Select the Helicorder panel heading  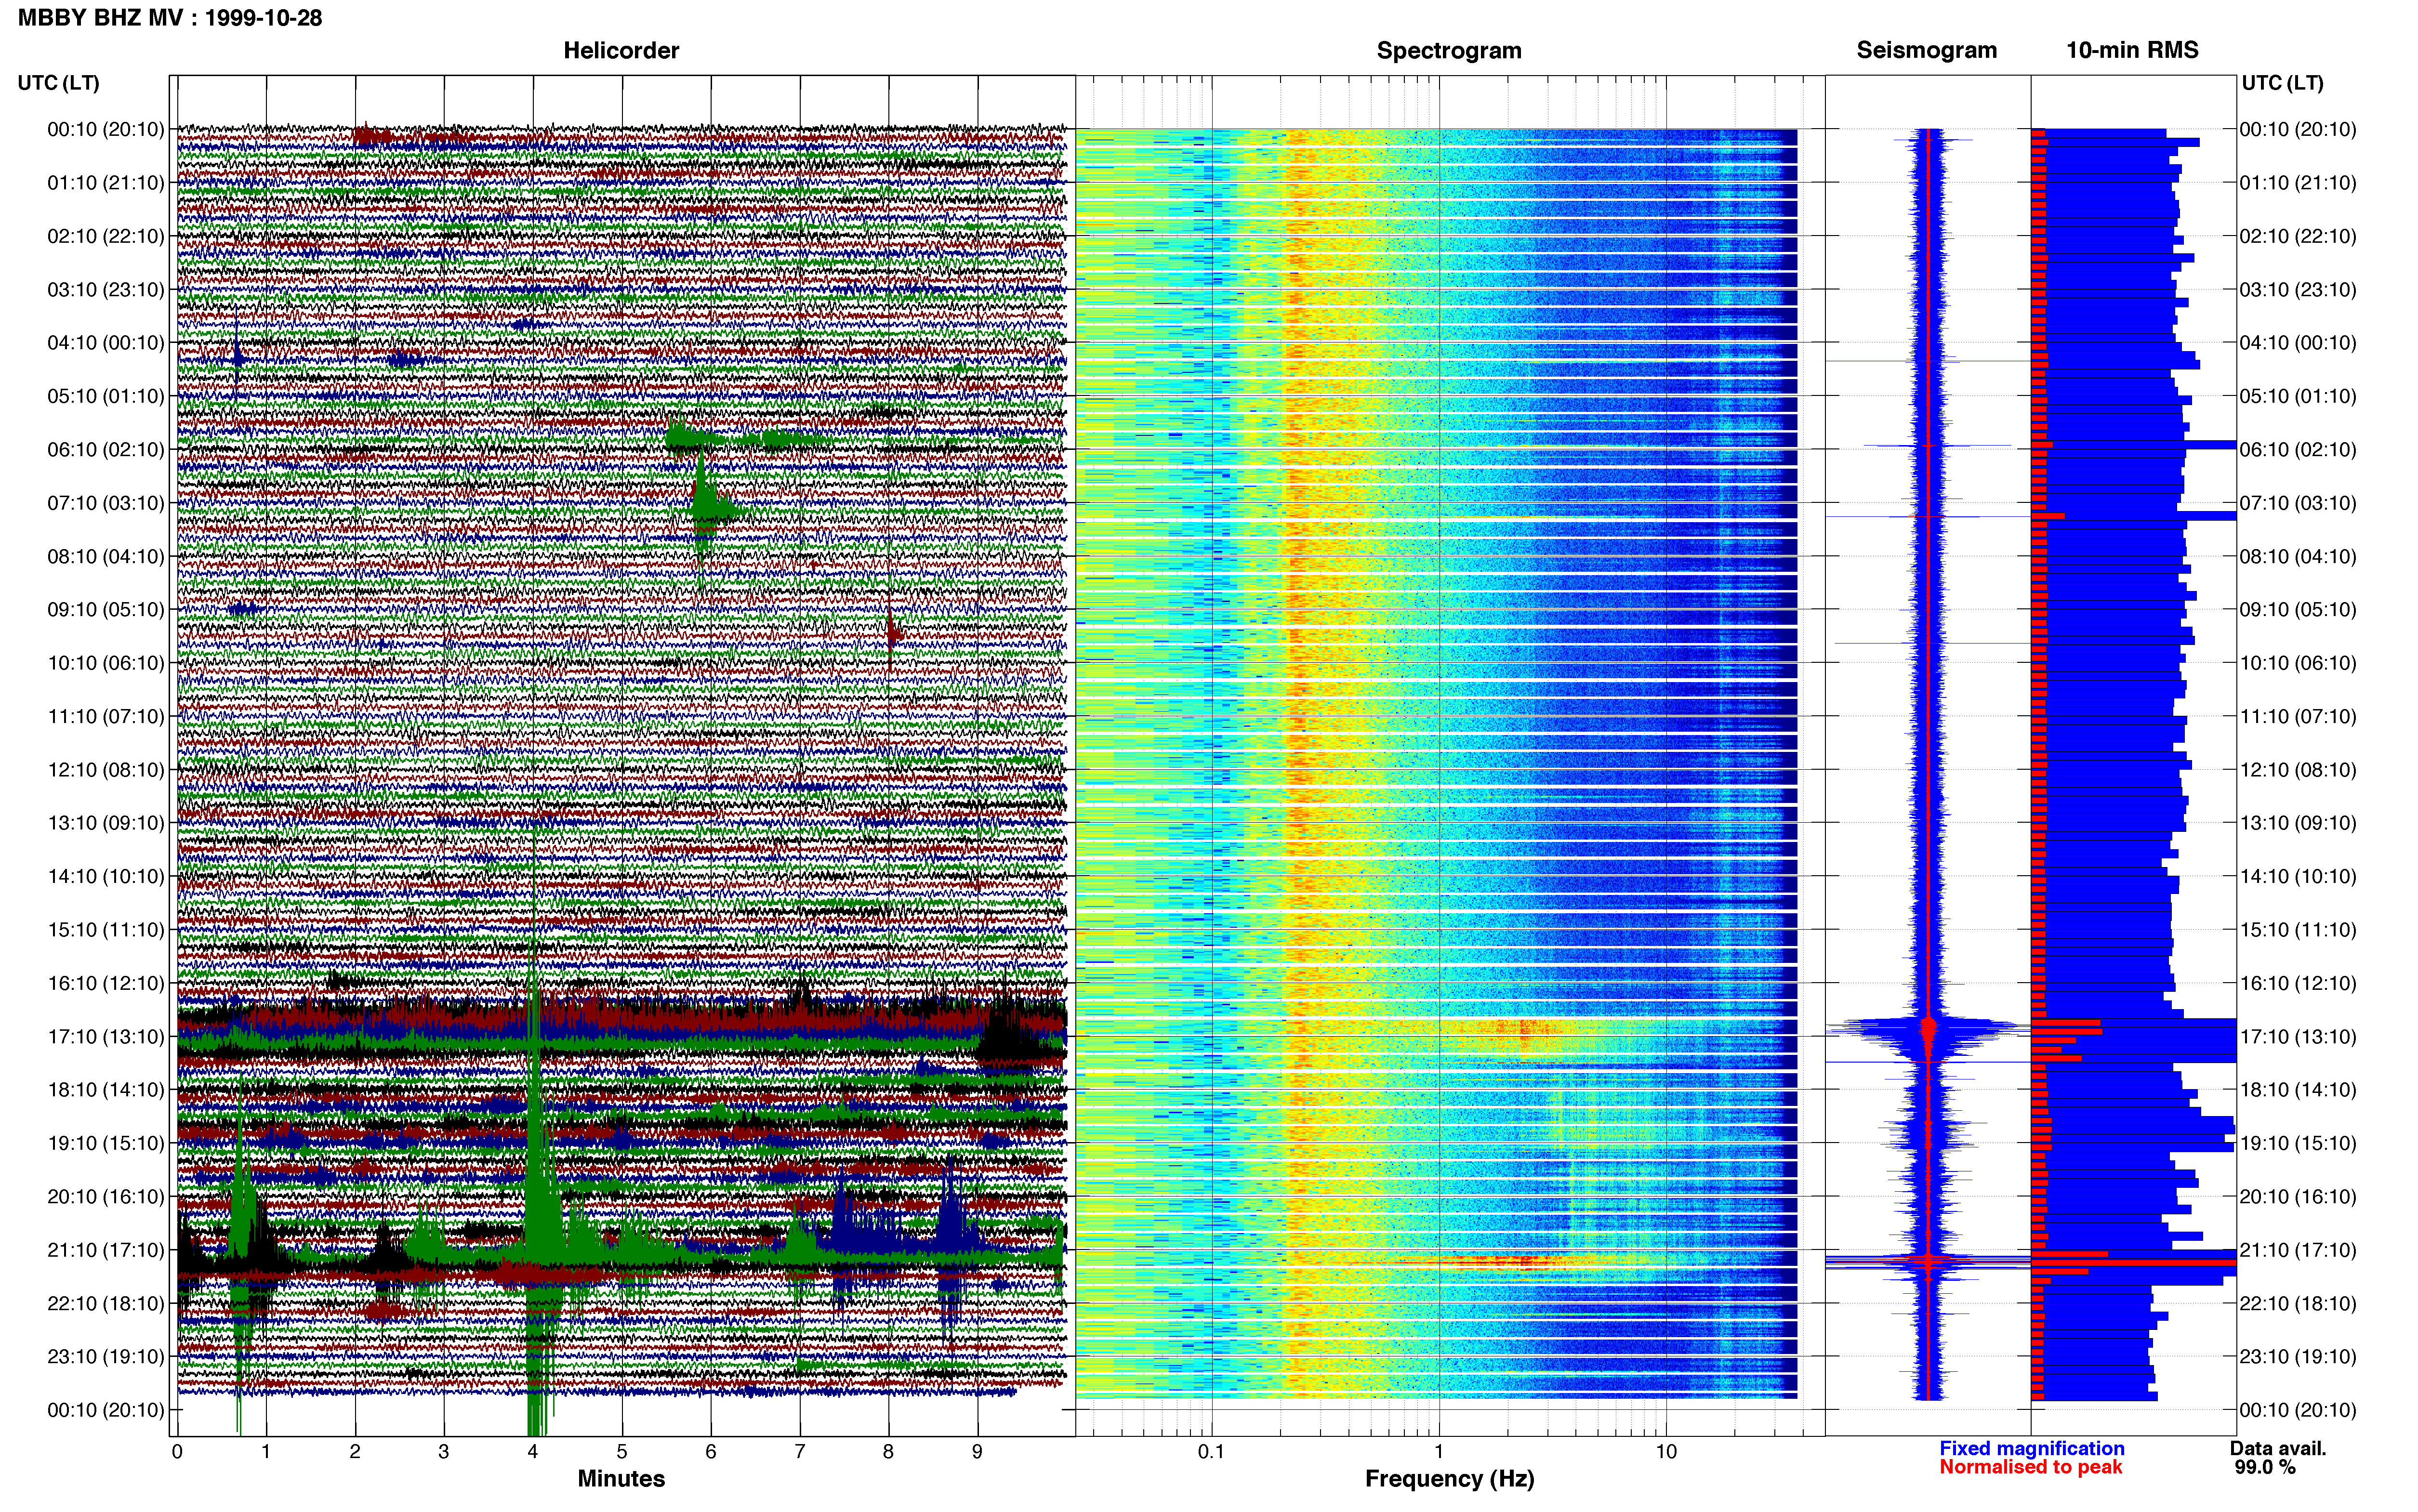coord(621,50)
